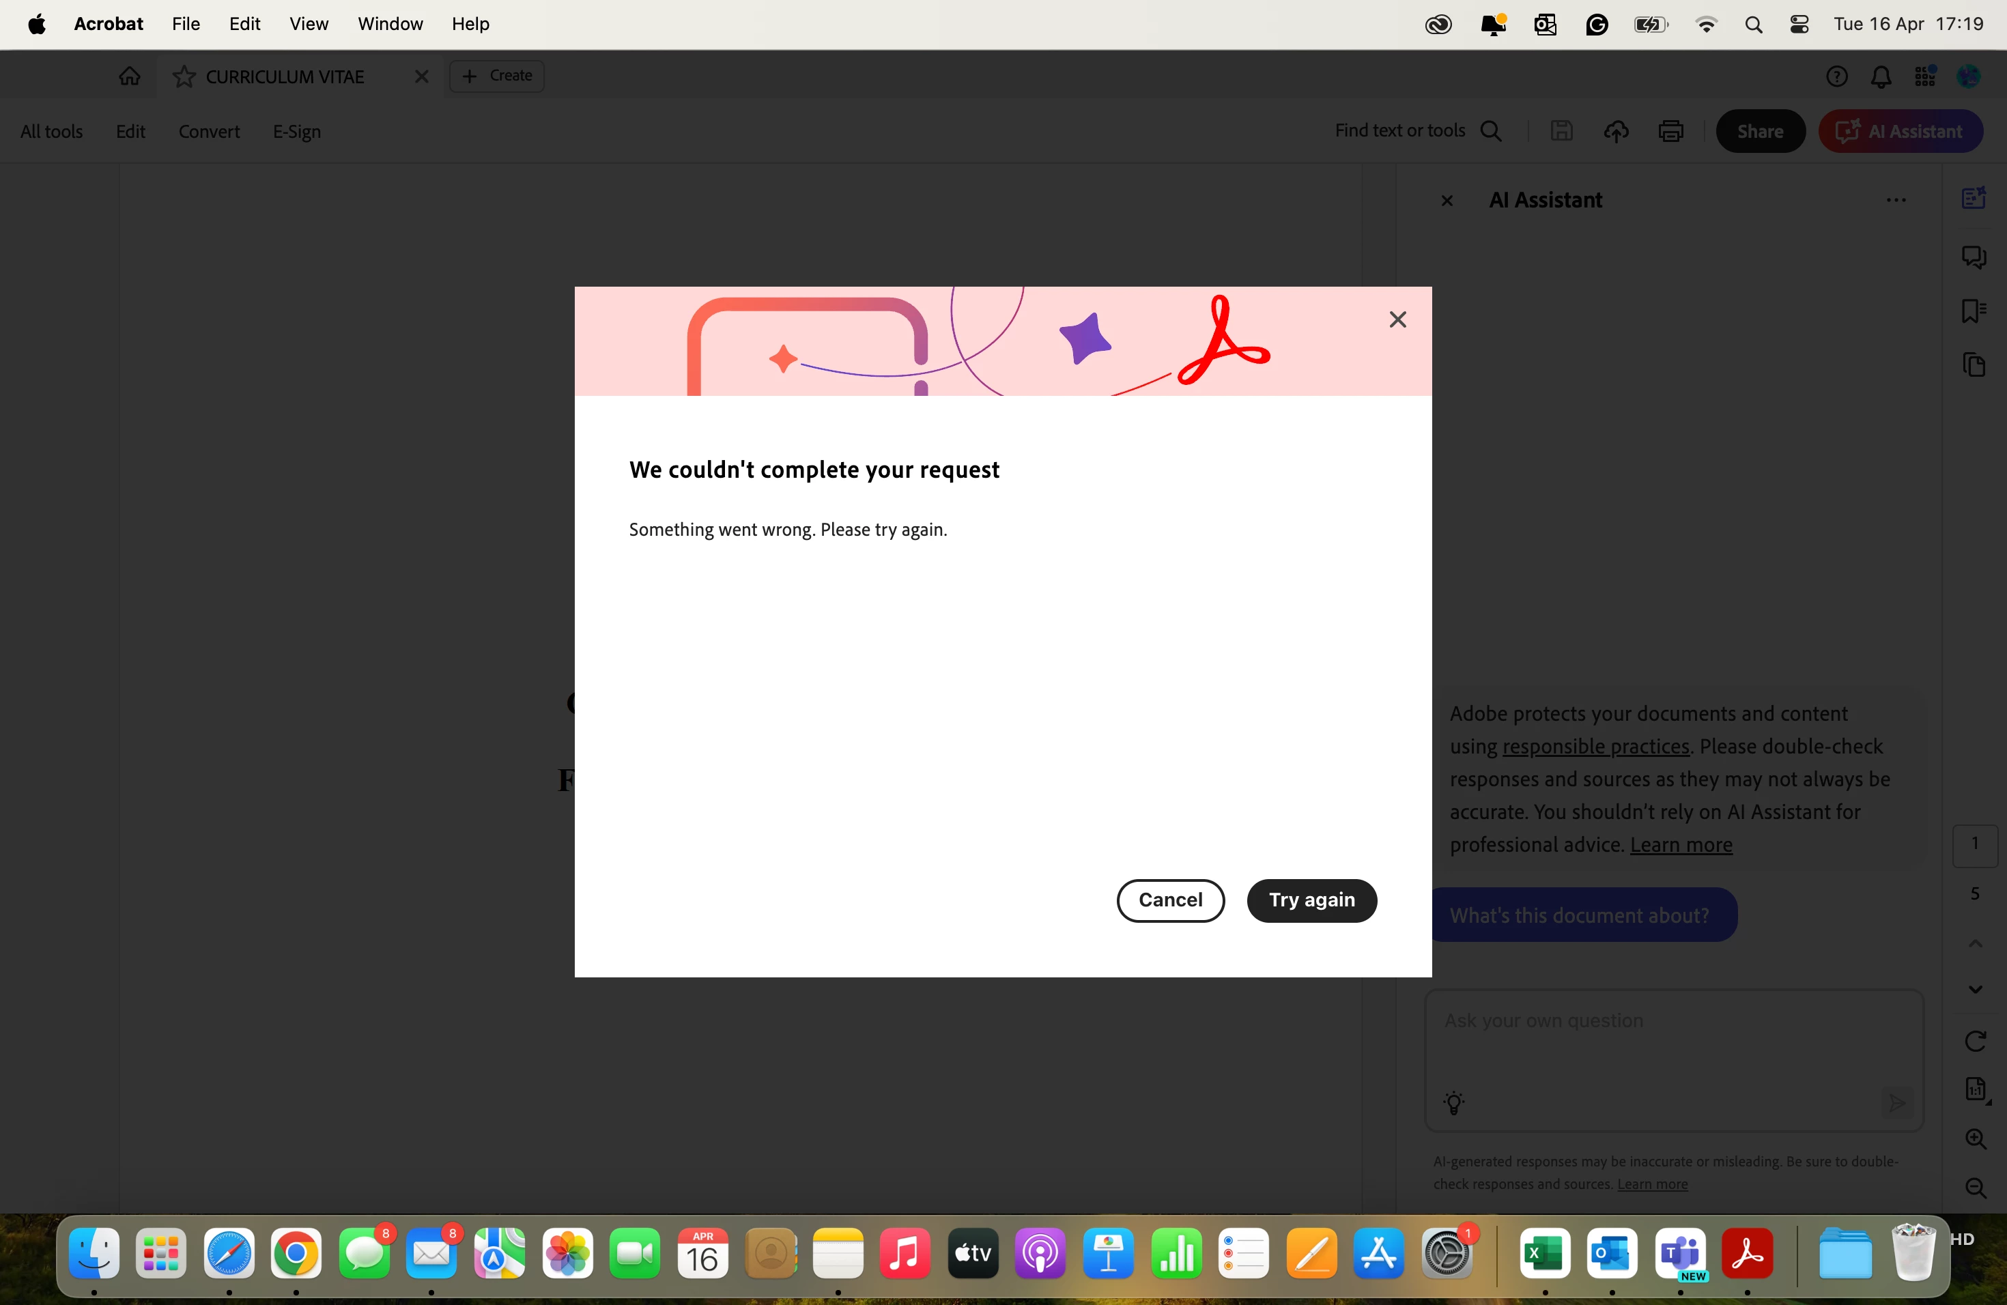Open the Convert tab
This screenshot has height=1305, width=2007.
point(209,132)
